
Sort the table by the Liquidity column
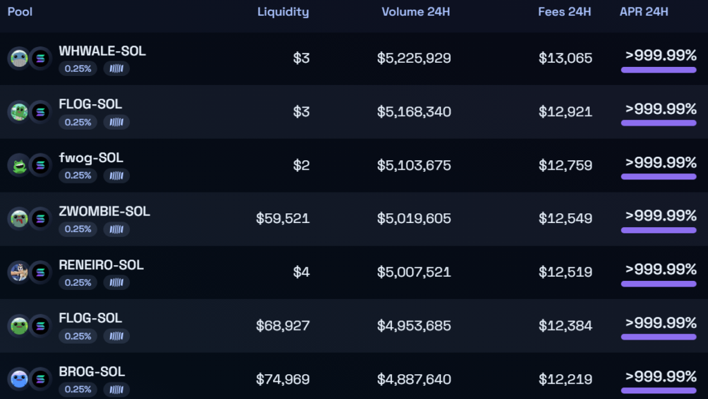[x=283, y=12]
